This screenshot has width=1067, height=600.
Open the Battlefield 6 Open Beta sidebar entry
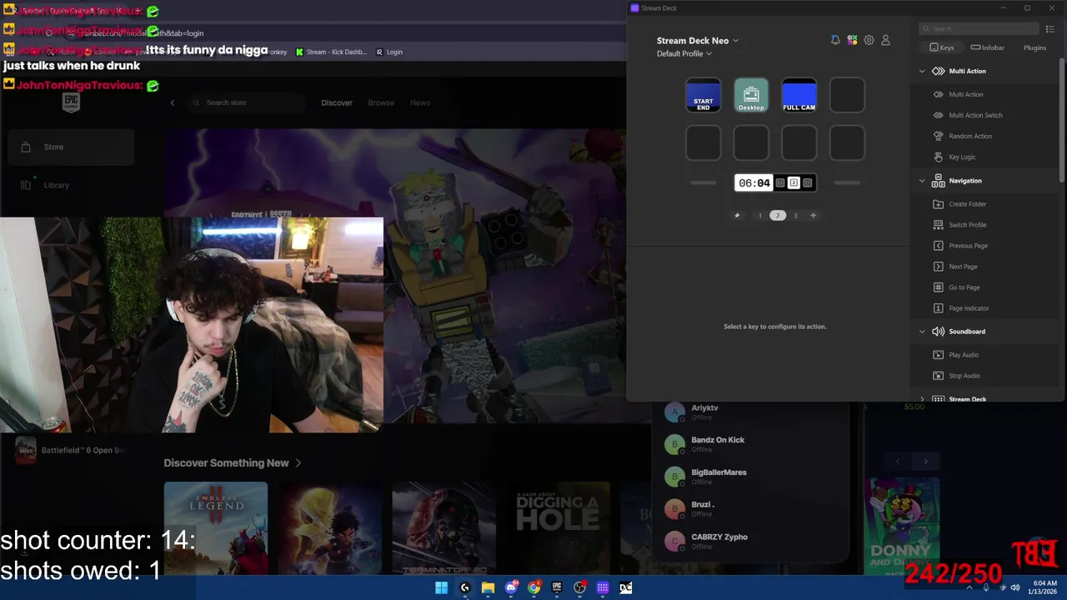(x=72, y=450)
